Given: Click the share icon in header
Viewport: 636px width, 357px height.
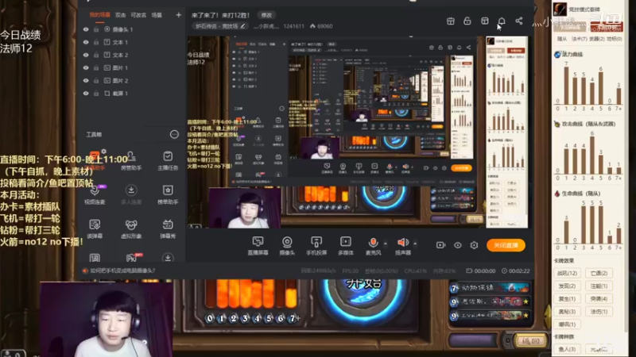Looking at the screenshot, I should pos(519,21).
